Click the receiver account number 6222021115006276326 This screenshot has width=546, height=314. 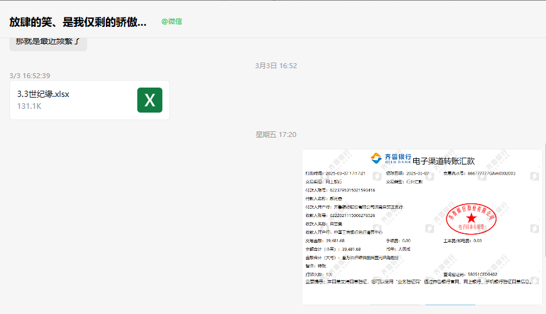coord(352,215)
